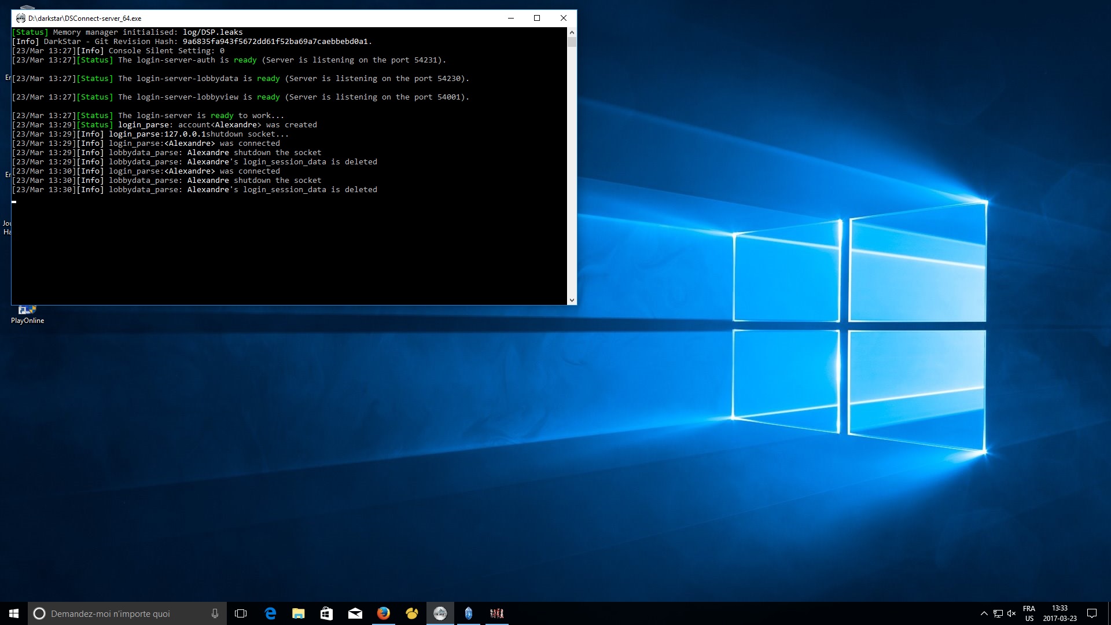The height and width of the screenshot is (625, 1111).
Task: Launch Microsoft Edge from taskbar
Action: coord(270,613)
